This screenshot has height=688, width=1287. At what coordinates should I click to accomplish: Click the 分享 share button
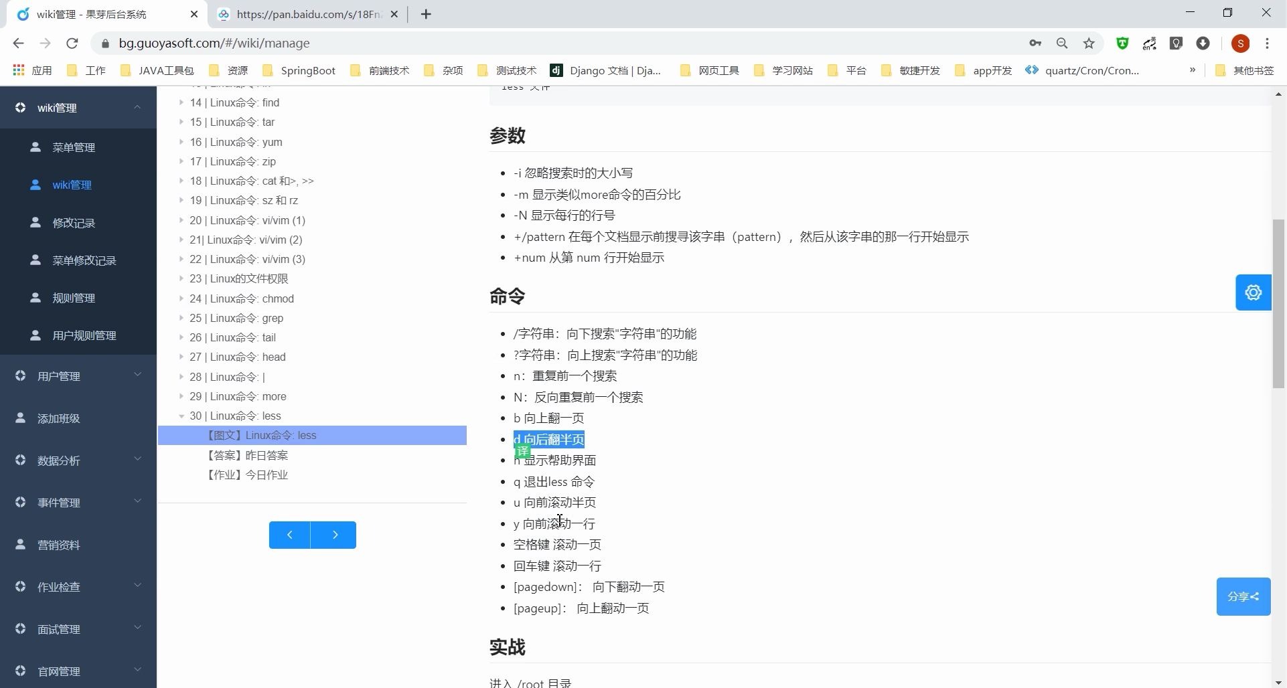(x=1243, y=596)
